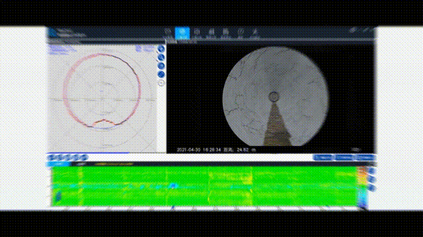
Task: Click the rainbow color scale bar beside heatmap
Action: pos(362,186)
